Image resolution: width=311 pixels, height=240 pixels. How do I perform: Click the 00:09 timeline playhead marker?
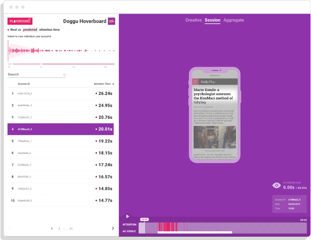(x=144, y=219)
